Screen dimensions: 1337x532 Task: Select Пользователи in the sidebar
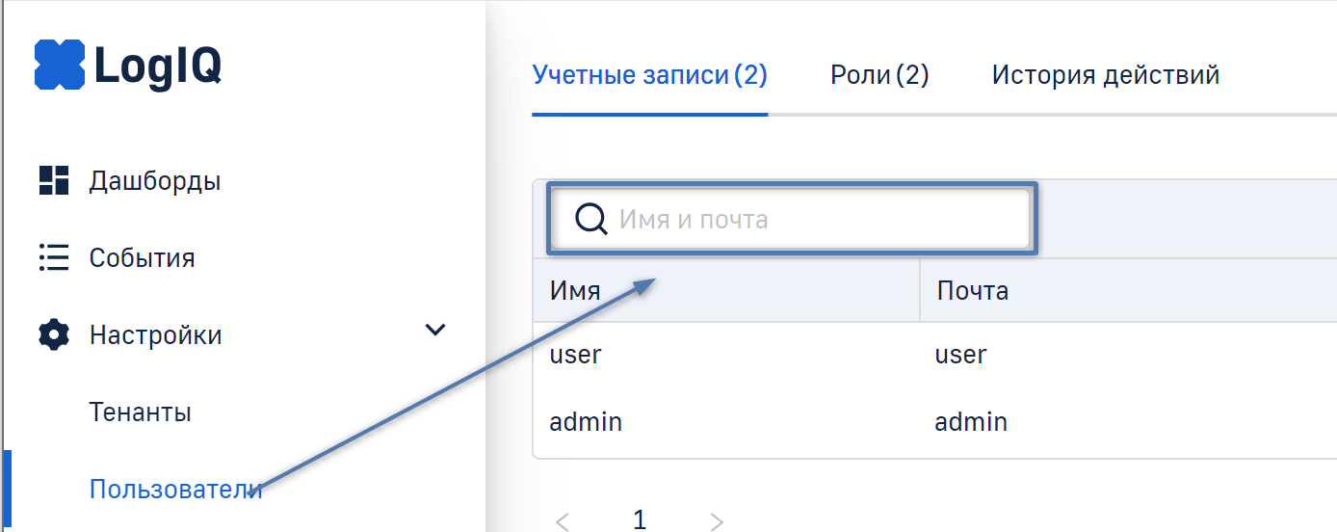click(x=175, y=490)
